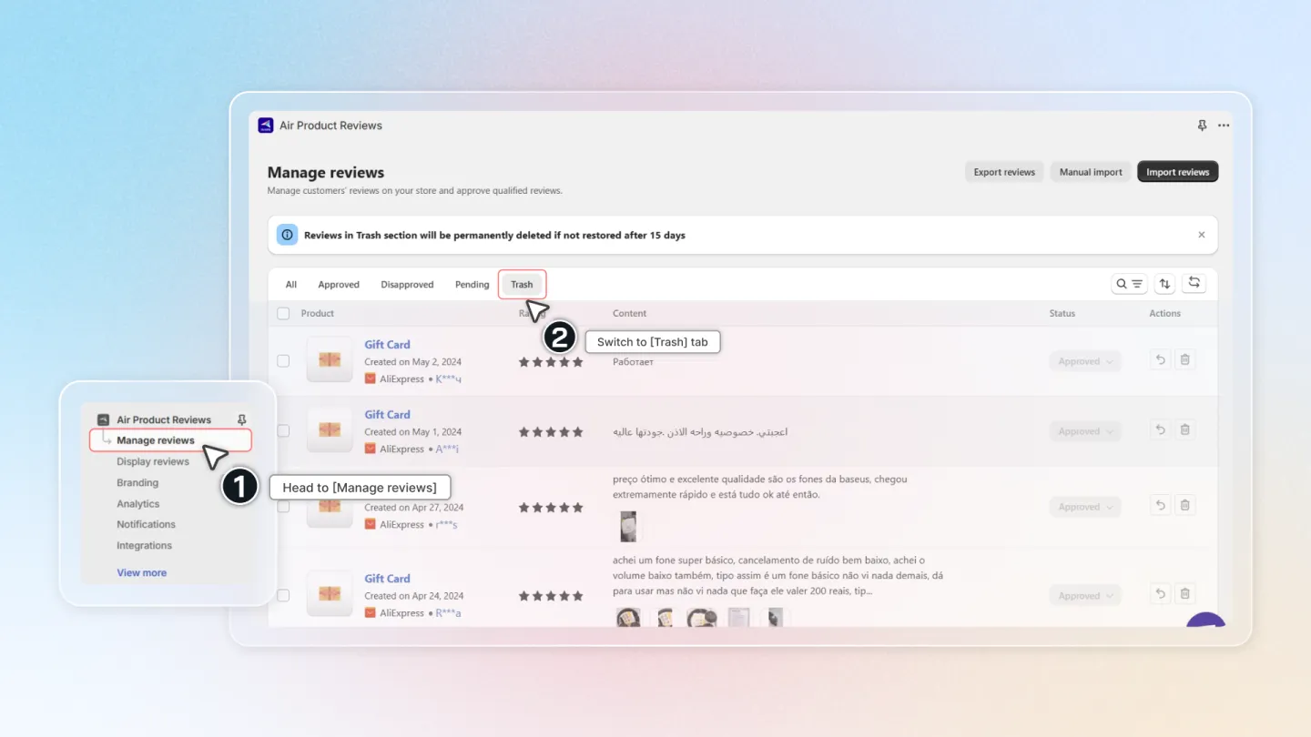This screenshot has width=1311, height=737.
Task: Open the photo attached to r***s review
Action: click(x=628, y=526)
